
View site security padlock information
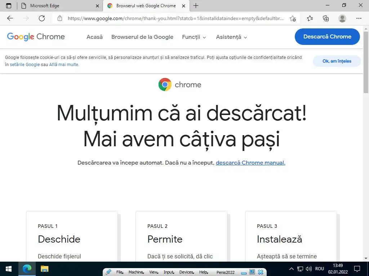click(60, 18)
